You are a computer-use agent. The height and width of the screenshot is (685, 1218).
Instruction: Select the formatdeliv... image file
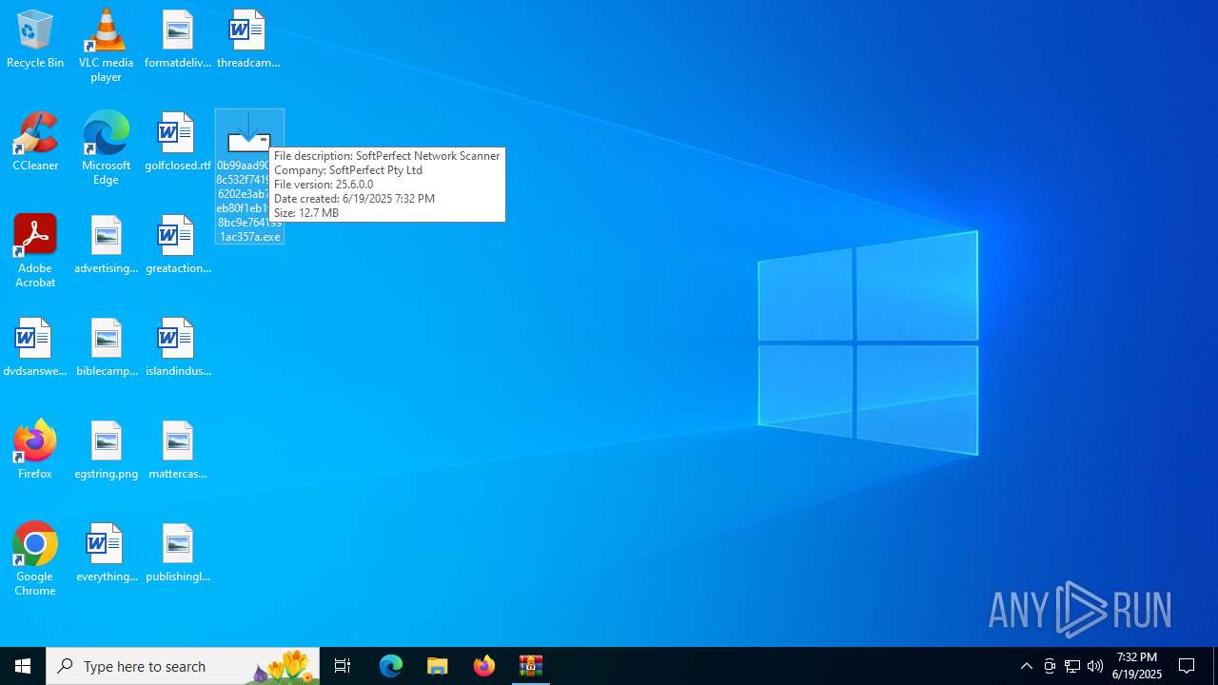(x=178, y=40)
